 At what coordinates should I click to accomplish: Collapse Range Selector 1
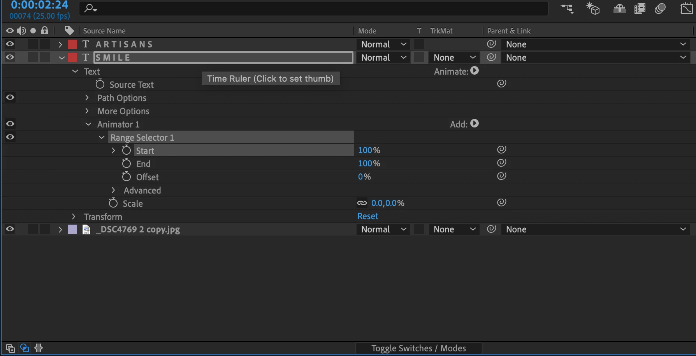coord(102,137)
